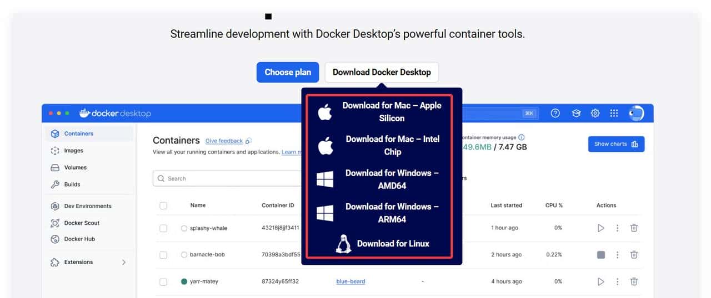Click Windows logo beside AMD64 download
The height and width of the screenshot is (298, 711).
tap(325, 179)
